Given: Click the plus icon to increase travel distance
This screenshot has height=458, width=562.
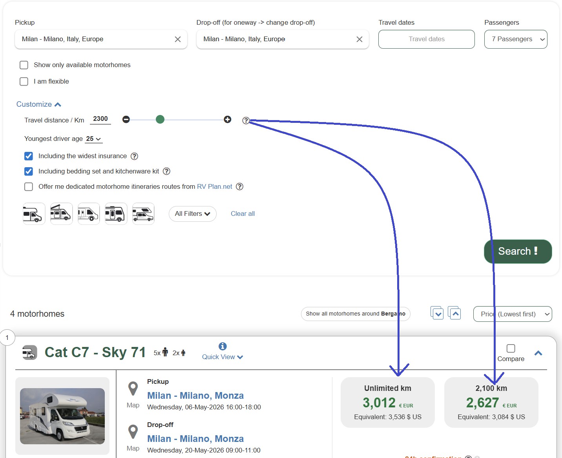Looking at the screenshot, I should click(x=228, y=119).
